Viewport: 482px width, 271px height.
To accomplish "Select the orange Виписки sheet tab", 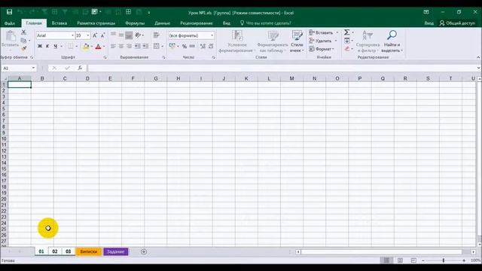I will tap(89, 251).
